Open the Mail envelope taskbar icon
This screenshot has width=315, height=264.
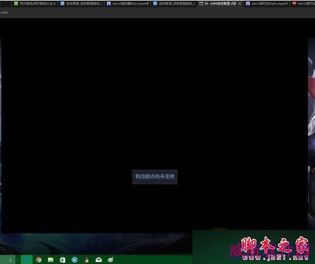(x=99, y=260)
